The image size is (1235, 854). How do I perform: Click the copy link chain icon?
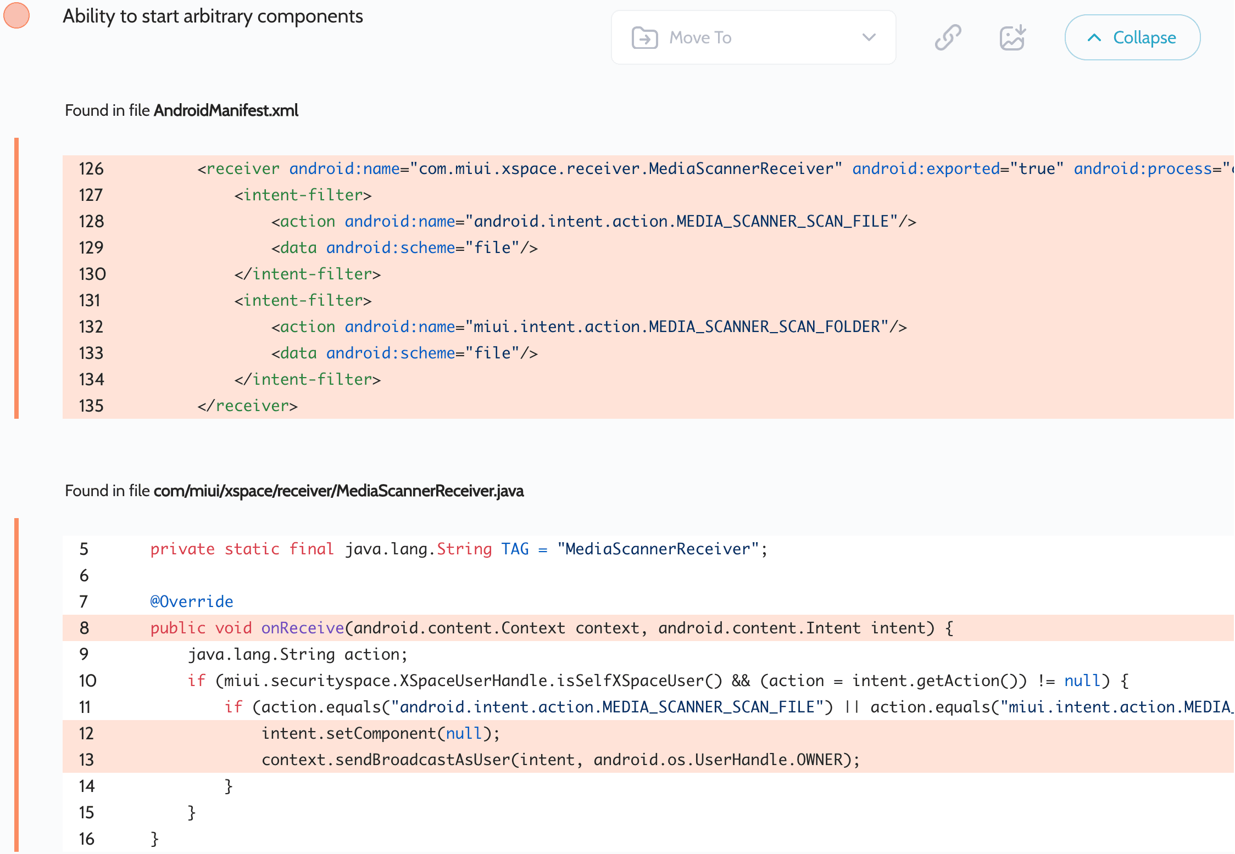(948, 37)
